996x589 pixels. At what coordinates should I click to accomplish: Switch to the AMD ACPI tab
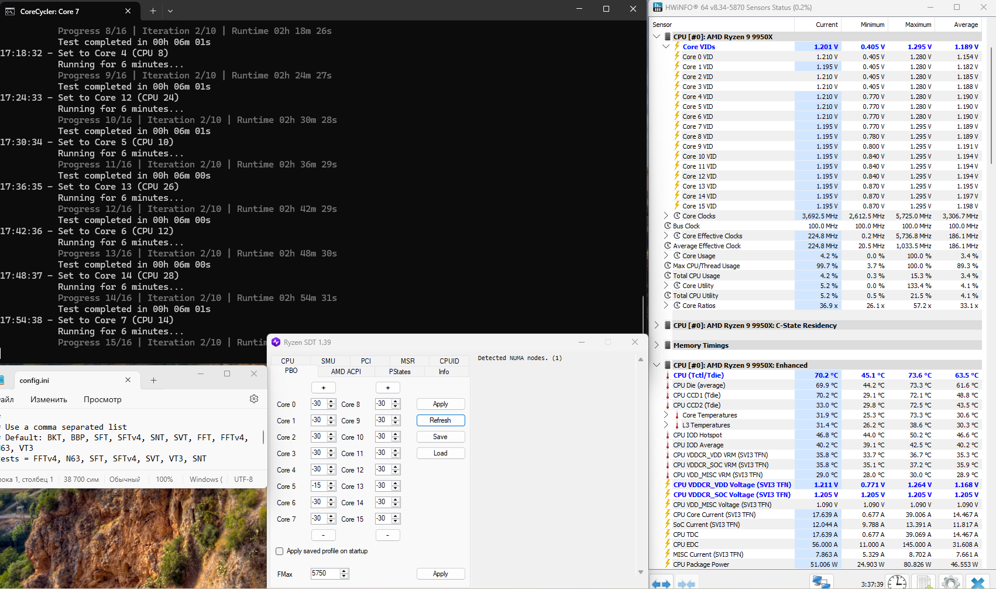[346, 371]
